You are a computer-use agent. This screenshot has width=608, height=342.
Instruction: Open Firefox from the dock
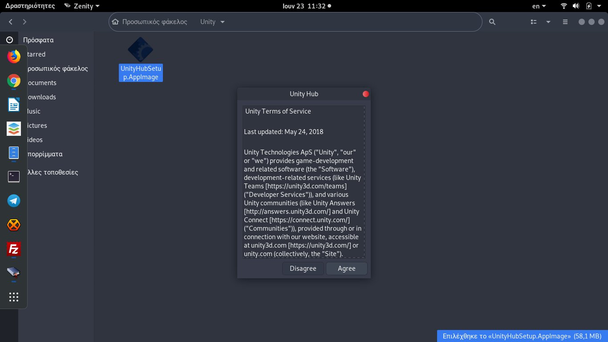[x=14, y=57]
